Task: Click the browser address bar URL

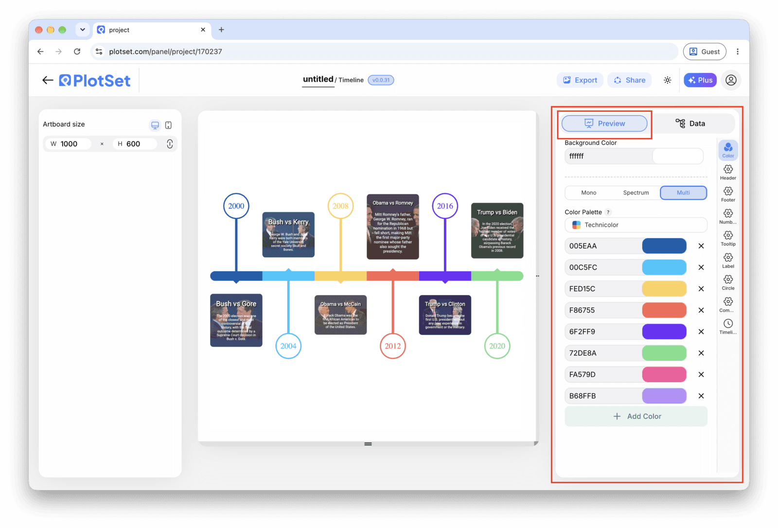Action: pos(165,52)
